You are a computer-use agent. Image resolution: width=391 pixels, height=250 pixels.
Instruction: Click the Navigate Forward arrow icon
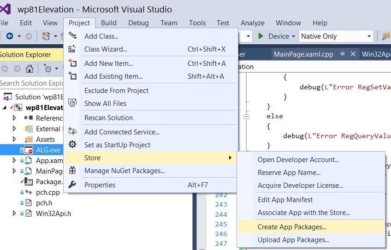click(x=29, y=36)
